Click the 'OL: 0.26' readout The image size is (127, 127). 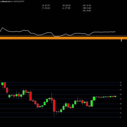[87, 11]
